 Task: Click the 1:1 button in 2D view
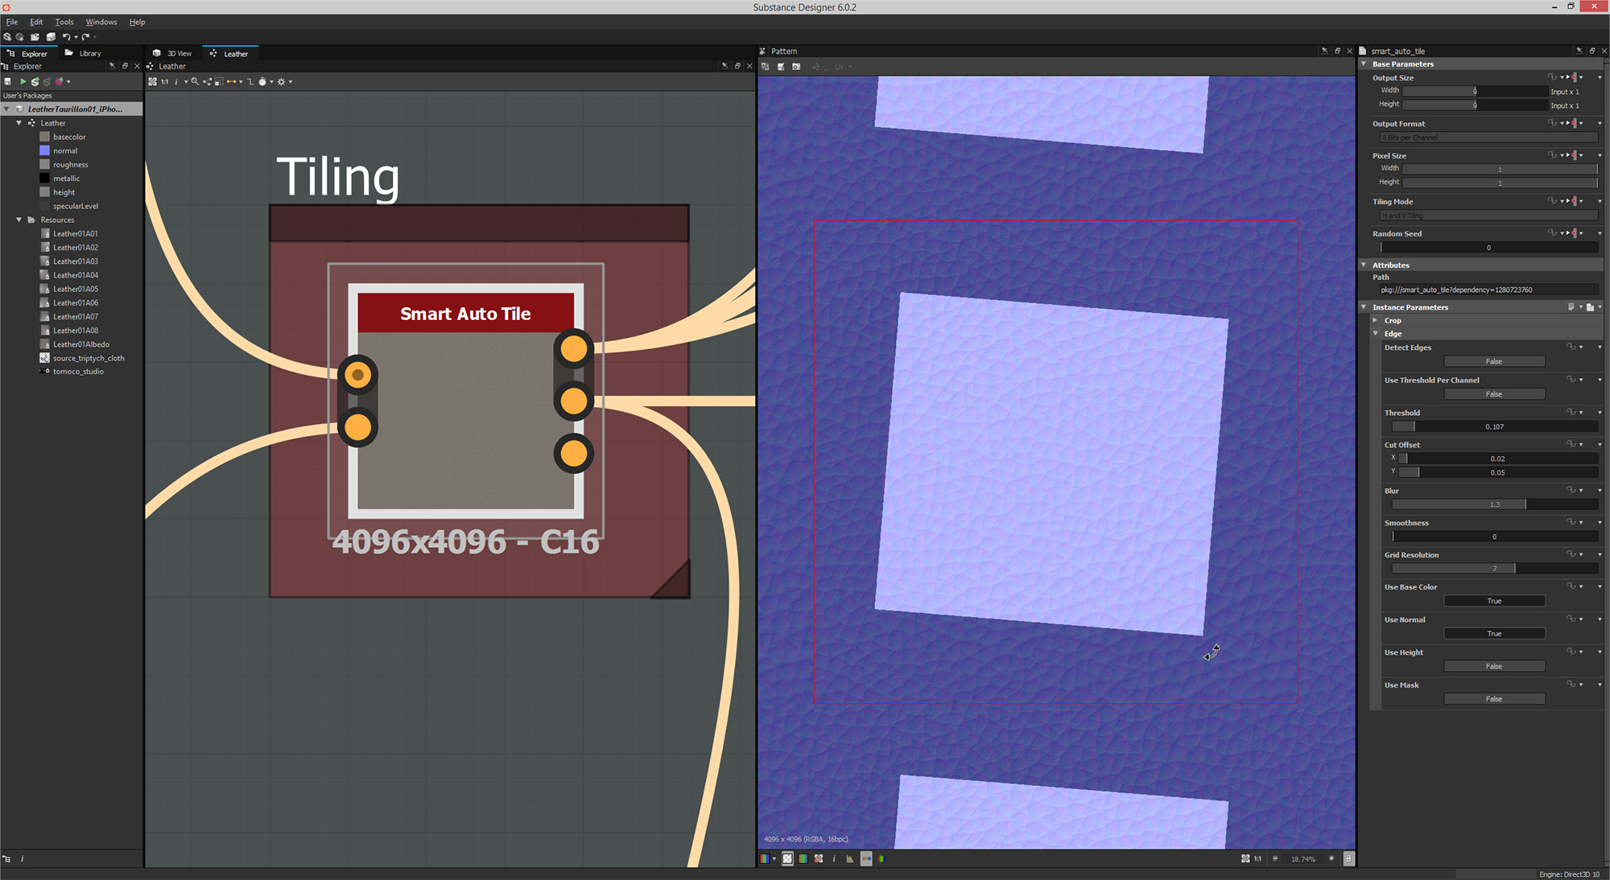pyautogui.click(x=1257, y=858)
